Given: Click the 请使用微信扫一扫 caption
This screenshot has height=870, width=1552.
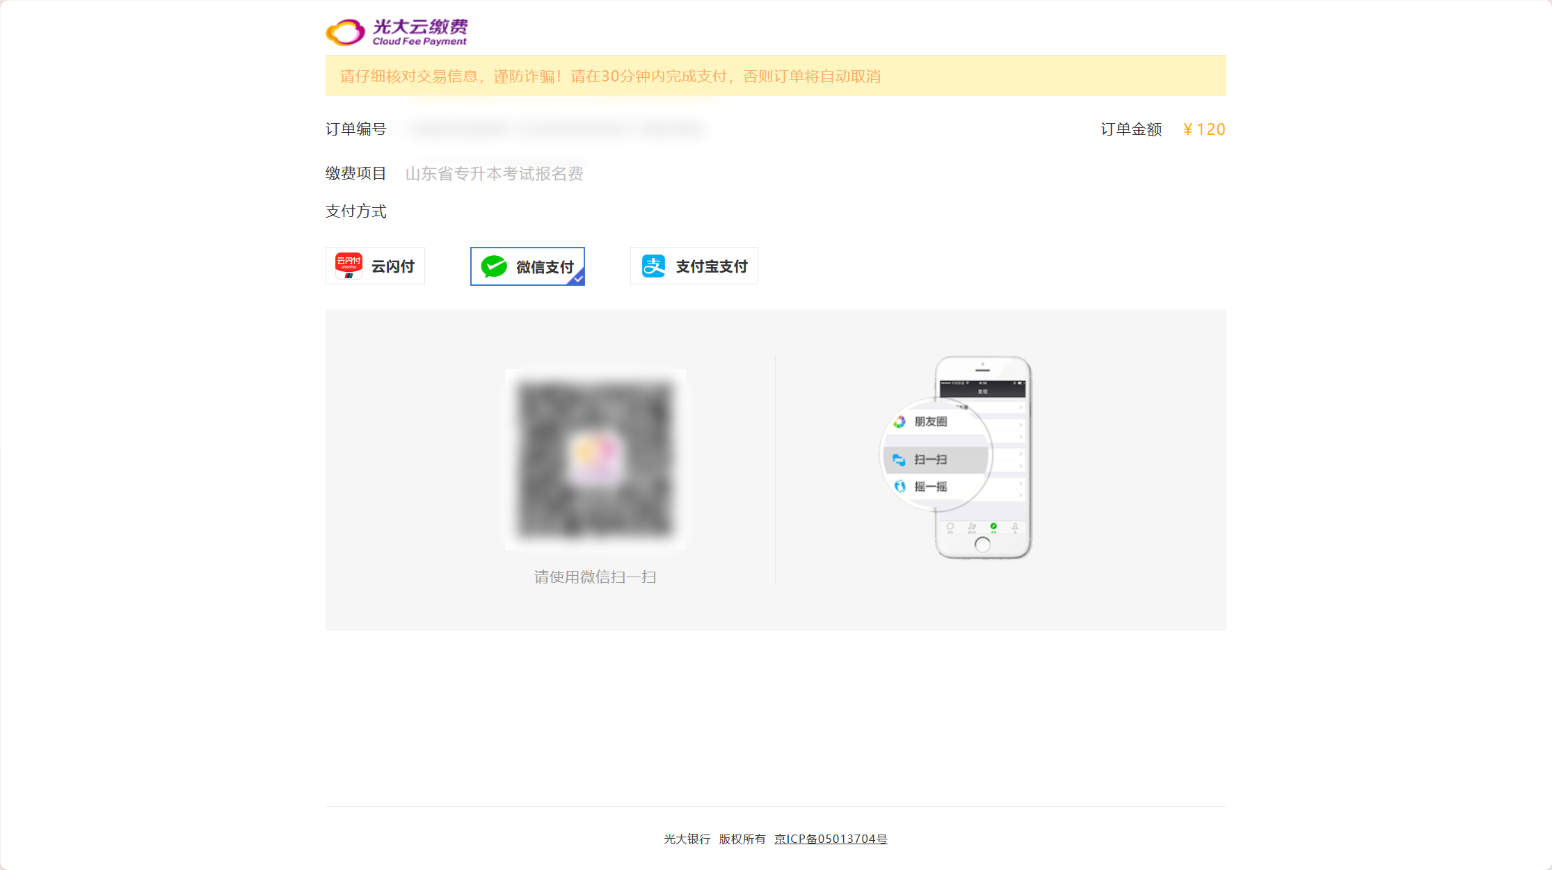Looking at the screenshot, I should click(595, 577).
